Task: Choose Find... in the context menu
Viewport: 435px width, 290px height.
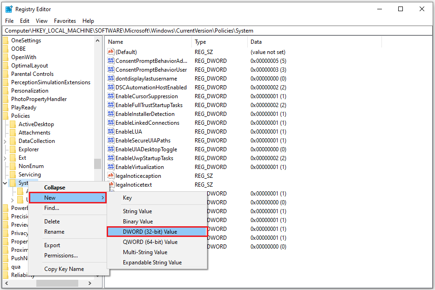Action: tap(68, 208)
